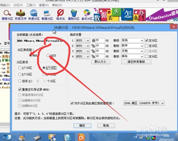Select the MBR partition table type
This screenshot has height=141, width=178.
click(x=31, y=56)
